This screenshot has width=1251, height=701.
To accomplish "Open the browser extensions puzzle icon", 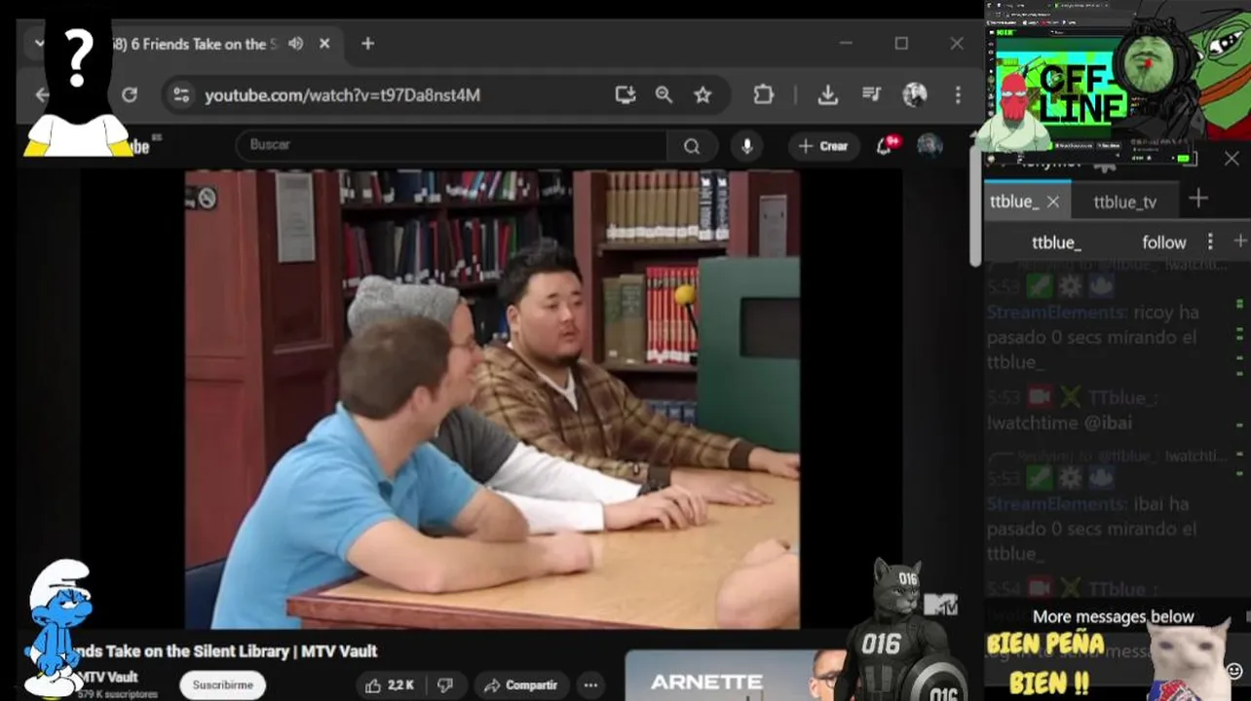I will (764, 94).
